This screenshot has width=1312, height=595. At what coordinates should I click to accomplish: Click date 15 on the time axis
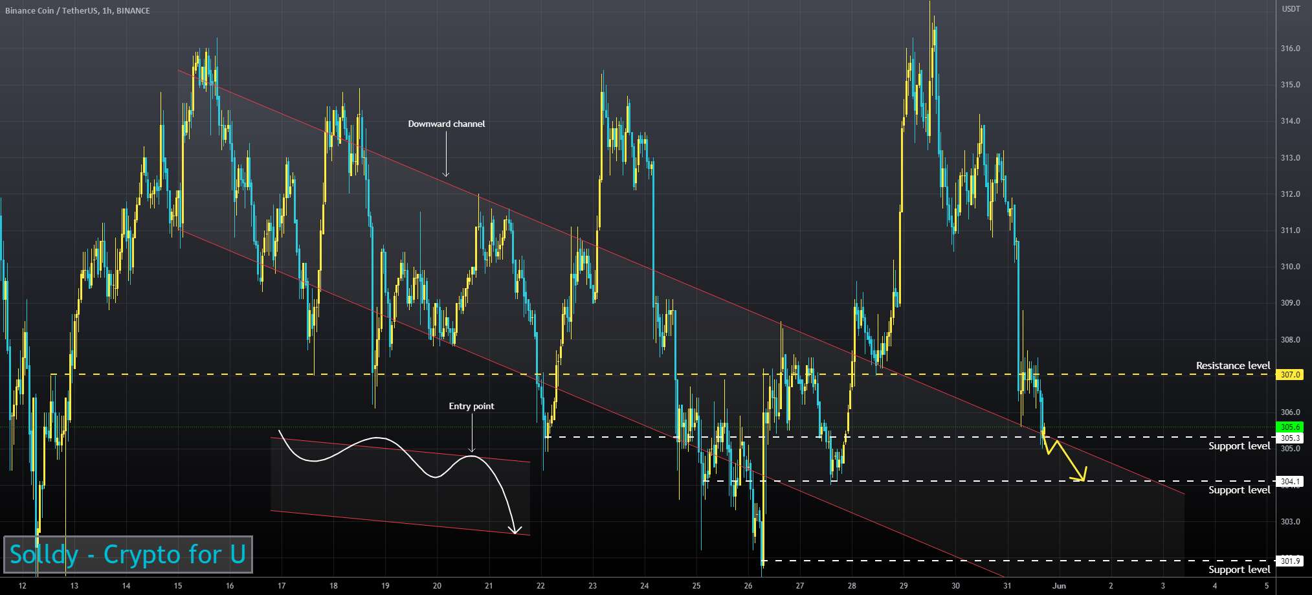178,586
